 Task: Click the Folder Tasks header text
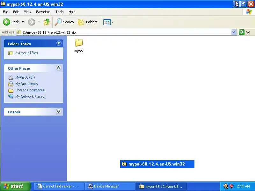tap(19, 44)
